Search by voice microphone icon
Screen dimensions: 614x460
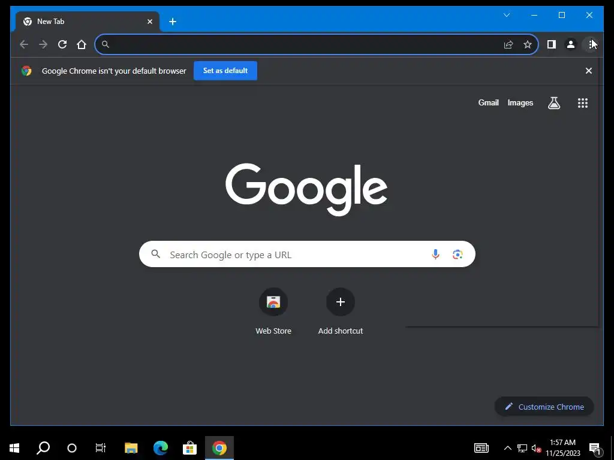[x=435, y=254]
